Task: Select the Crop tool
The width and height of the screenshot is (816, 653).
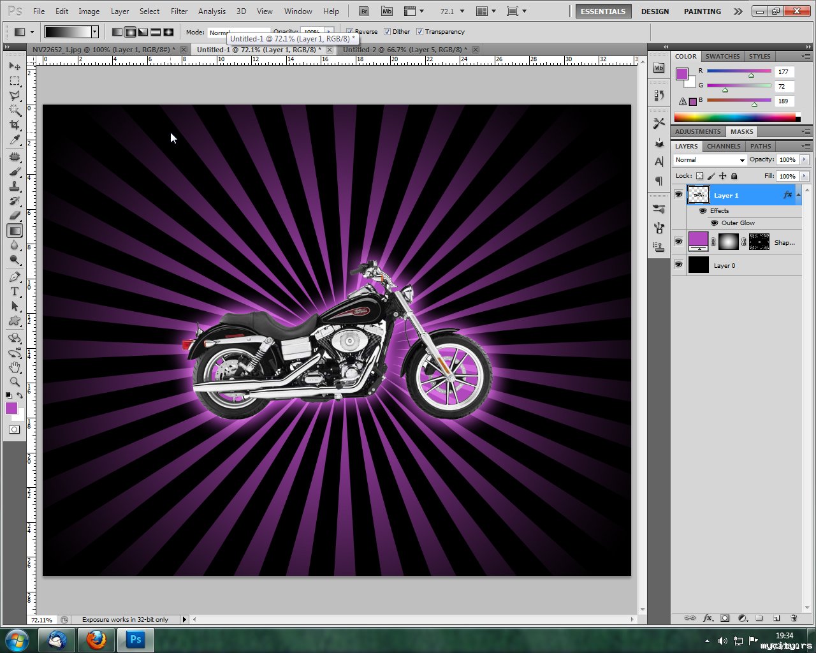Action: [x=14, y=125]
